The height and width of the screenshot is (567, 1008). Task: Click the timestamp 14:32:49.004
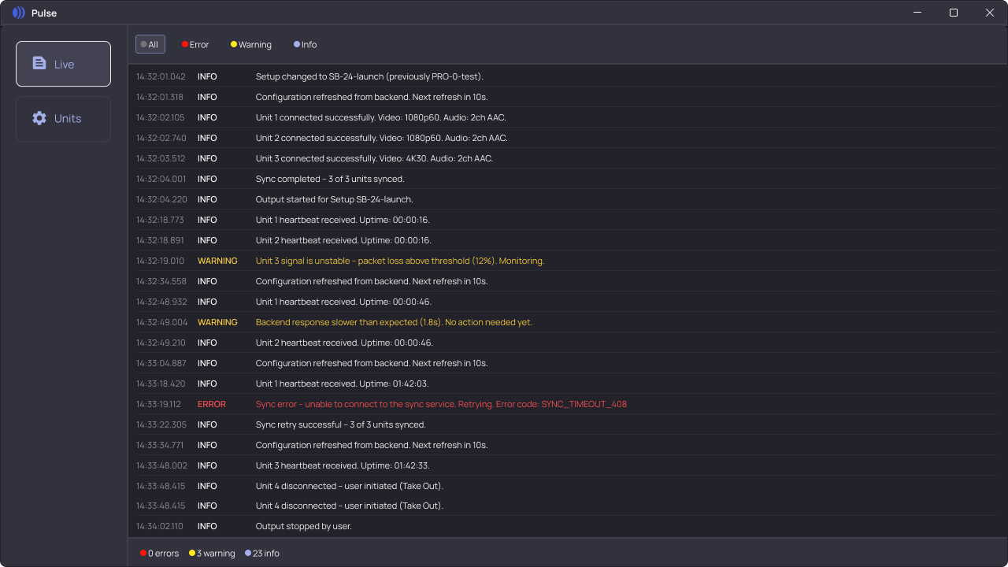pyautogui.click(x=161, y=322)
